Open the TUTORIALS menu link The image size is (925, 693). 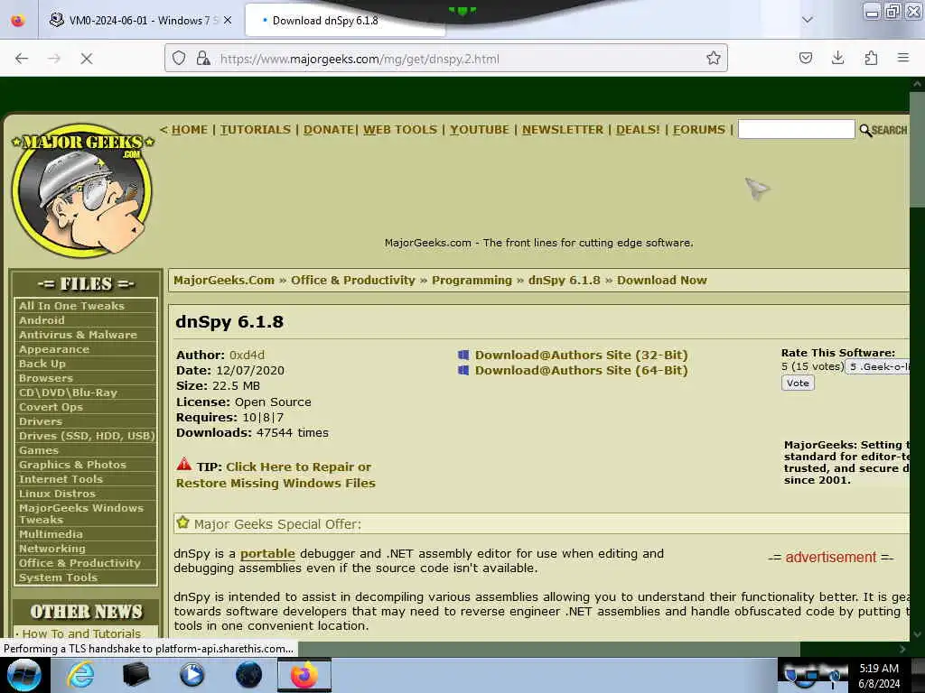[x=256, y=130]
